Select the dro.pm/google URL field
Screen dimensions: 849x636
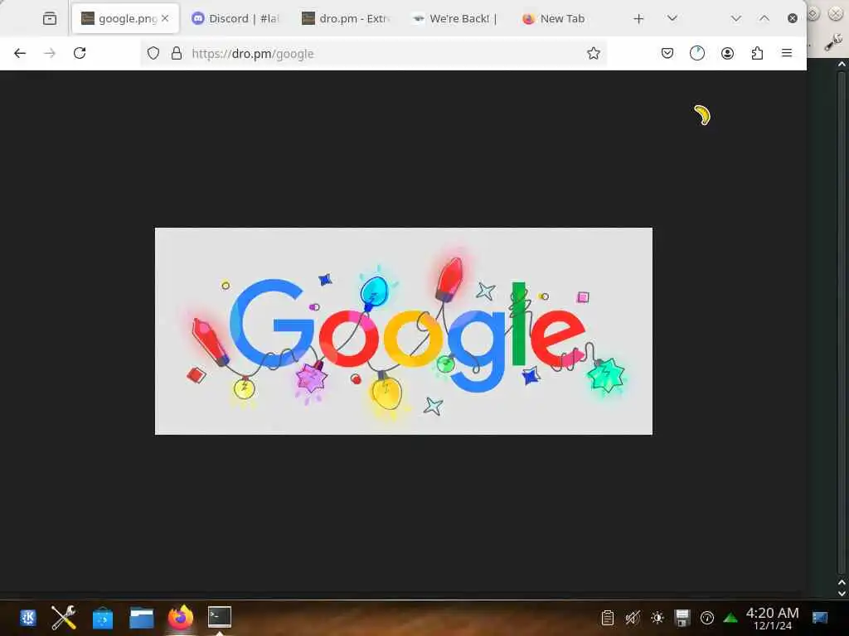(x=374, y=53)
